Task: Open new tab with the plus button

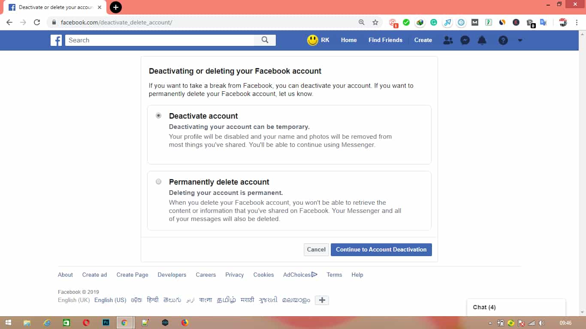Action: pyautogui.click(x=116, y=7)
